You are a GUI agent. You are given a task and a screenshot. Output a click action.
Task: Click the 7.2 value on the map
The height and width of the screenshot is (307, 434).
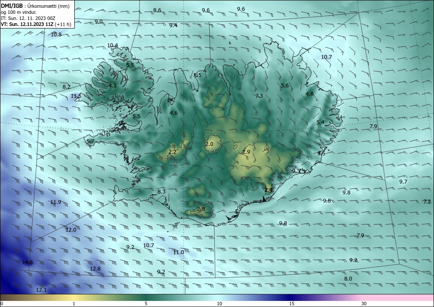point(427,202)
